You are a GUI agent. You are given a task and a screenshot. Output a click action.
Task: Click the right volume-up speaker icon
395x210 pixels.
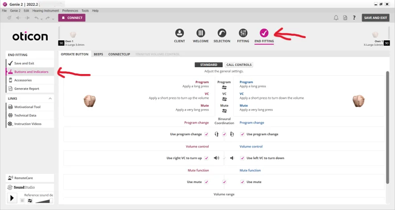pos(216,158)
